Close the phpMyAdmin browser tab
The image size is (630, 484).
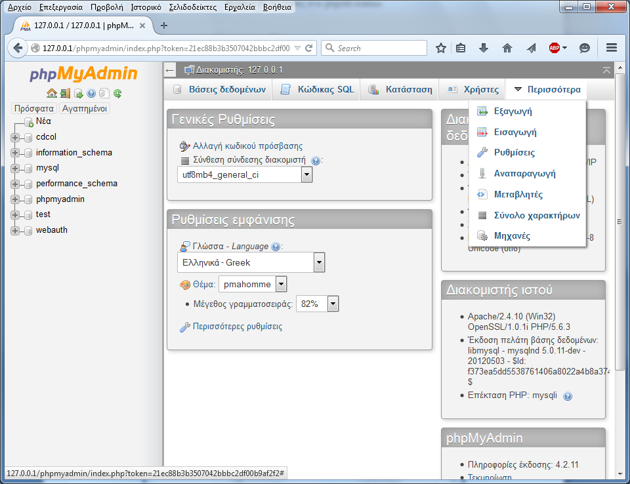click(142, 26)
